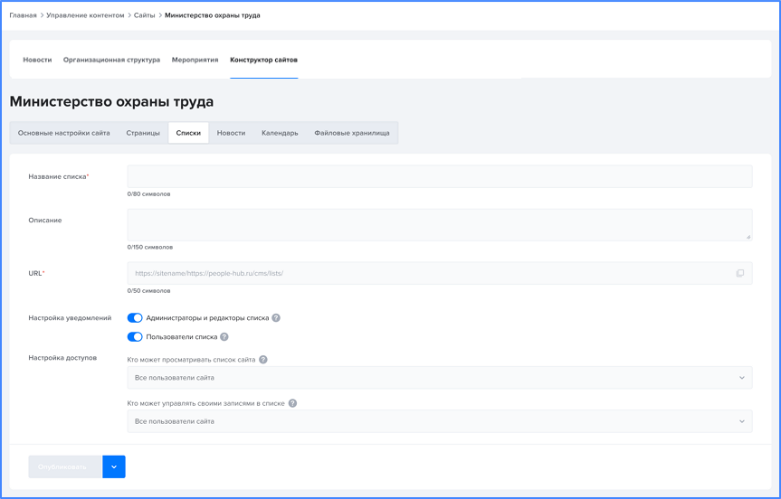Image resolution: width=781 pixels, height=499 pixels.
Task: Switch to the Страницы sub-tab
Action: (x=143, y=133)
